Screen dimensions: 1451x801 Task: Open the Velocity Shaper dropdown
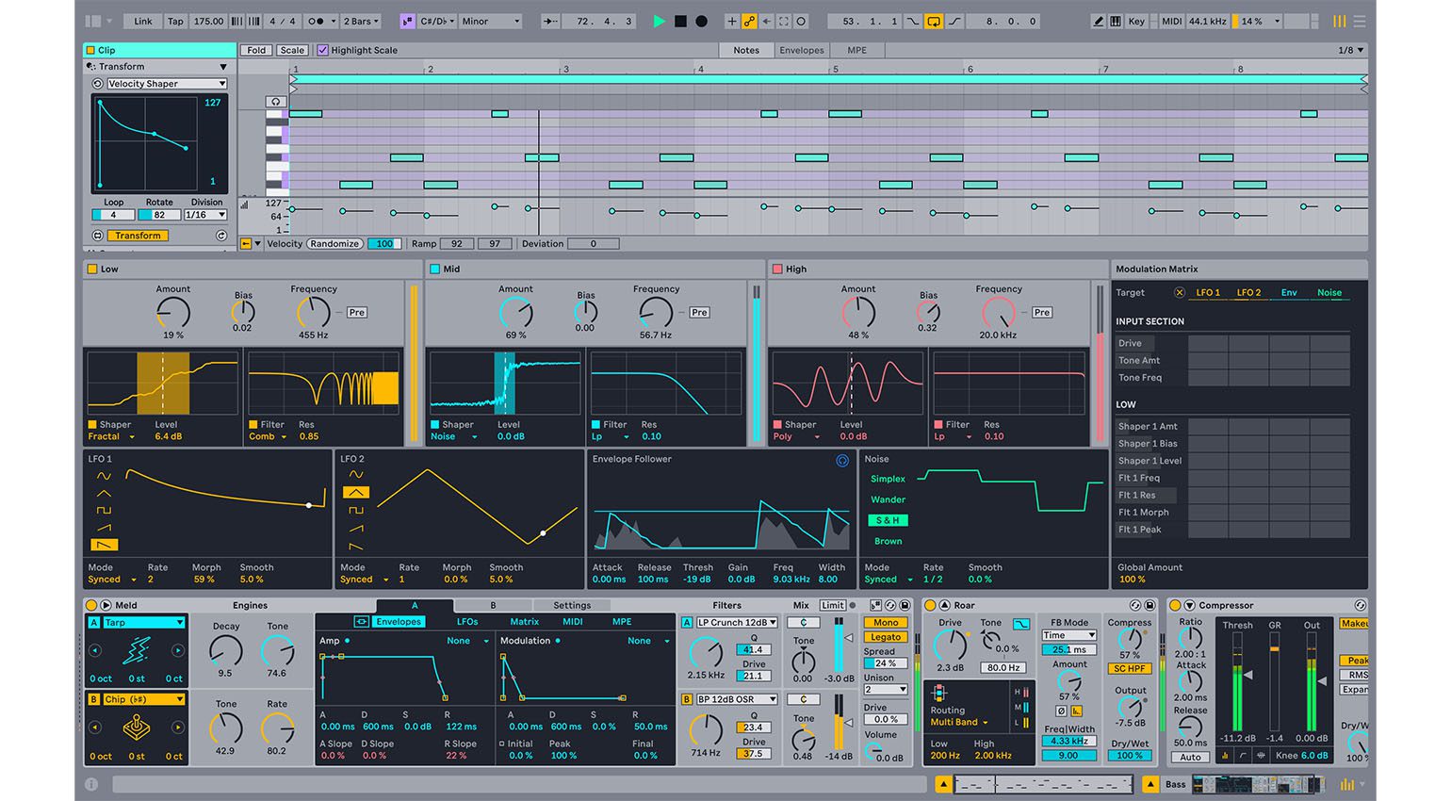click(x=167, y=84)
